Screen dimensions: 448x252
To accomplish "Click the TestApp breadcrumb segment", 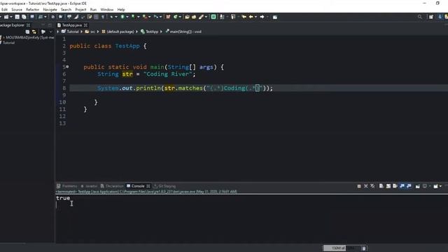I will click(149, 31).
